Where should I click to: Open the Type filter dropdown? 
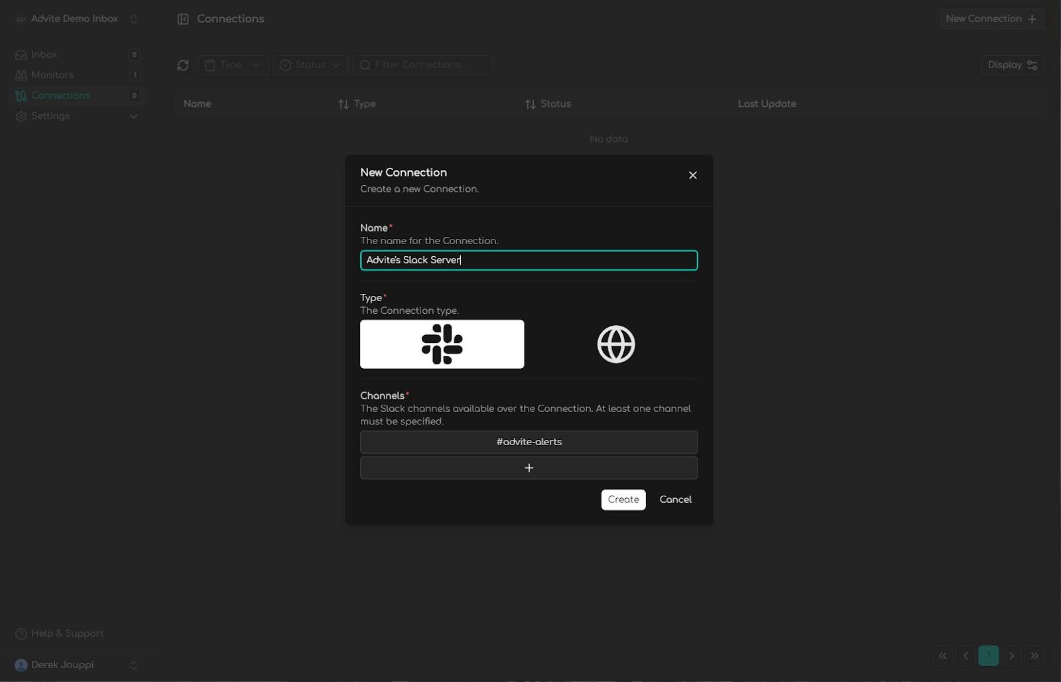pyautogui.click(x=232, y=65)
